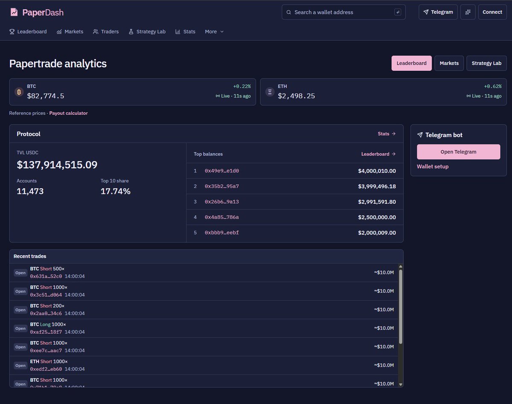The height and width of the screenshot is (404, 512).
Task: Click recent trades scrollbar down arrow
Action: pyautogui.click(x=400, y=384)
